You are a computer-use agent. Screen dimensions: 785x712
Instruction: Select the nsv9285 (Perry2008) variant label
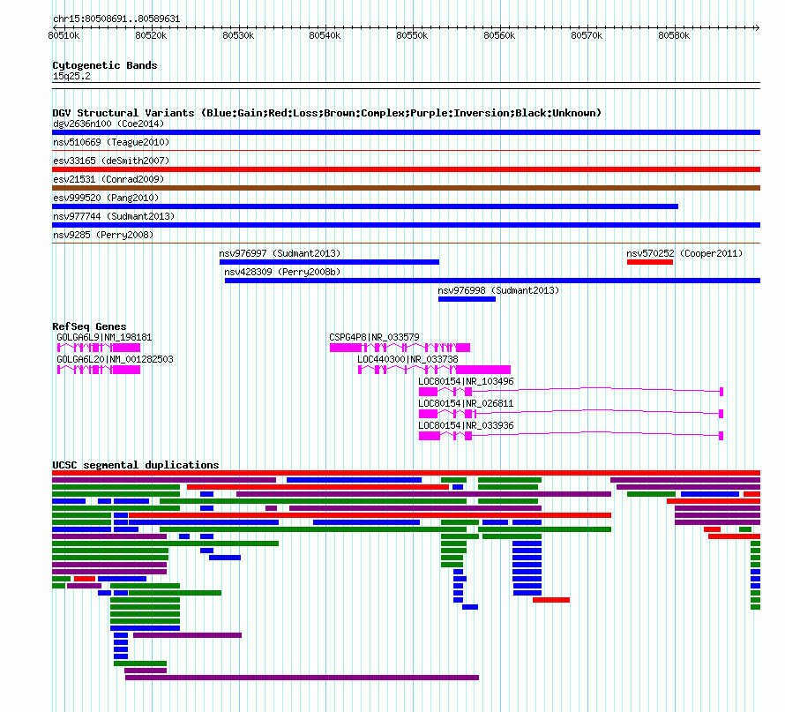click(103, 235)
